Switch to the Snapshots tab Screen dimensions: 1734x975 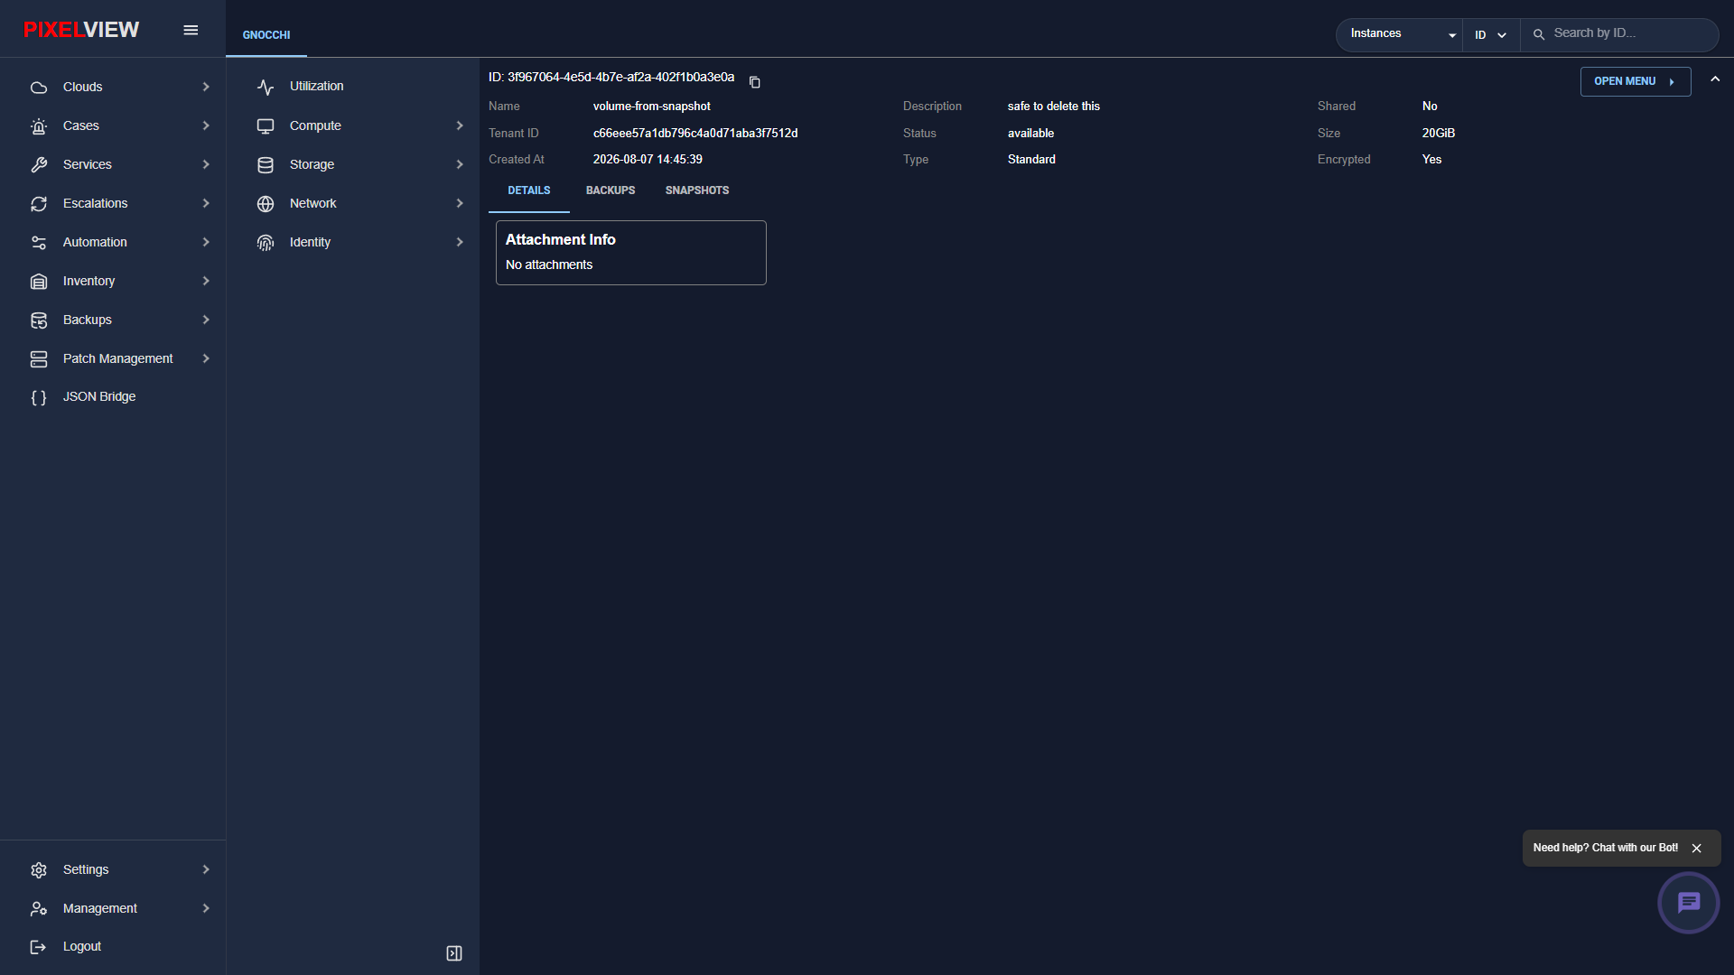(697, 190)
